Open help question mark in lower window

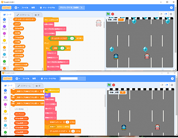(x=172, y=79)
